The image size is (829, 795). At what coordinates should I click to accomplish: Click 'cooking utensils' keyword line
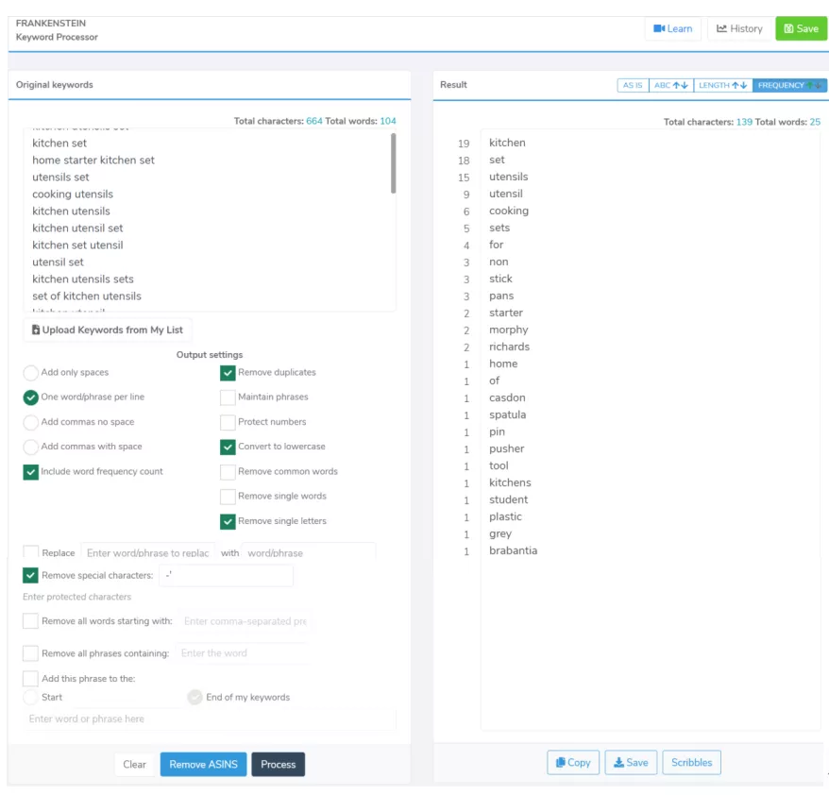pos(73,194)
